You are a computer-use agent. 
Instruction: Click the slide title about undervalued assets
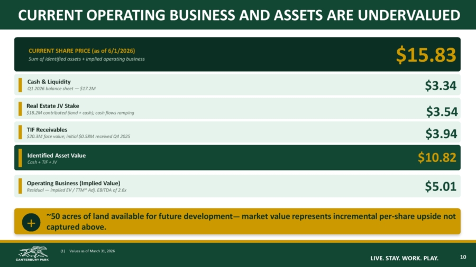pos(239,15)
